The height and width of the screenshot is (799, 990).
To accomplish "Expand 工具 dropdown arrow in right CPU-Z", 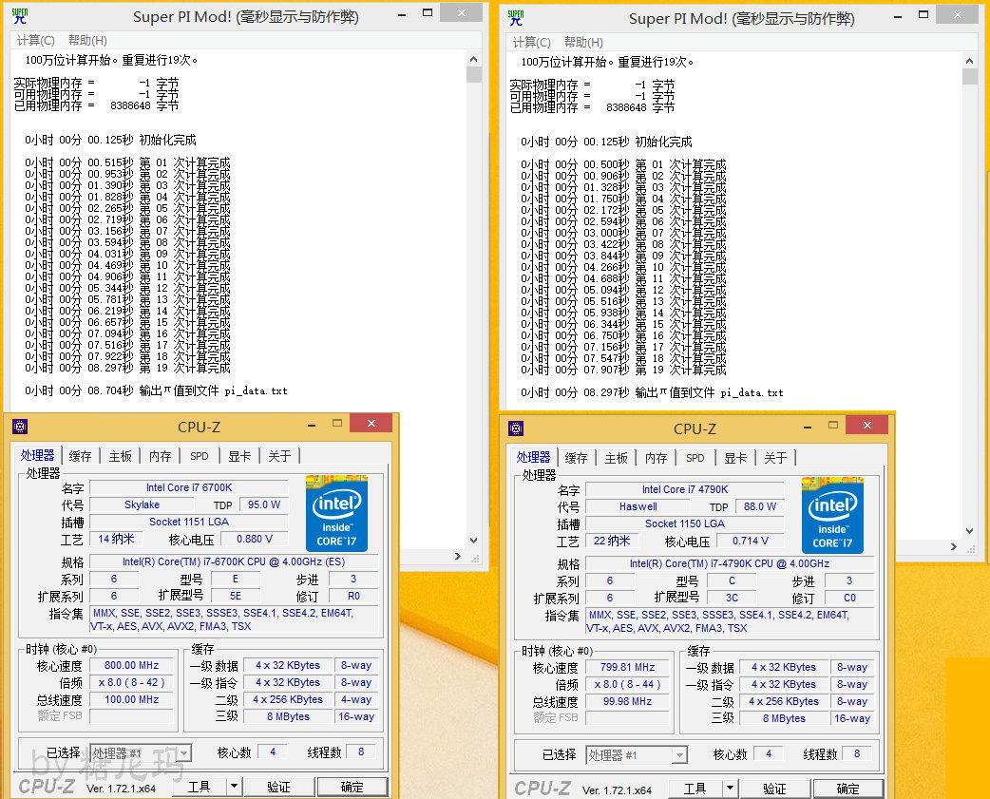I will click(730, 789).
